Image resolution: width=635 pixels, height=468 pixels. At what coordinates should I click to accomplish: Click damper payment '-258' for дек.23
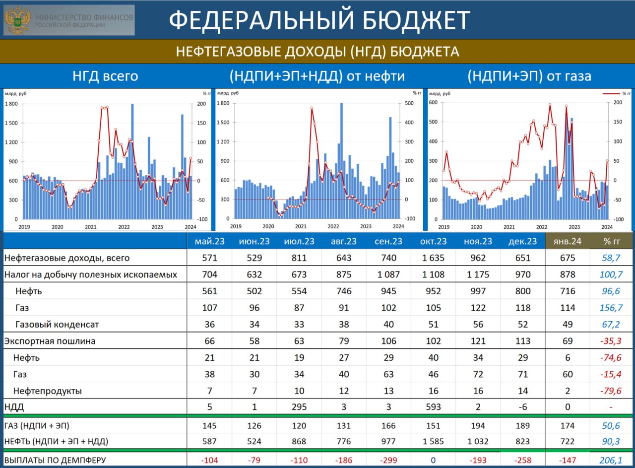[x=523, y=460]
